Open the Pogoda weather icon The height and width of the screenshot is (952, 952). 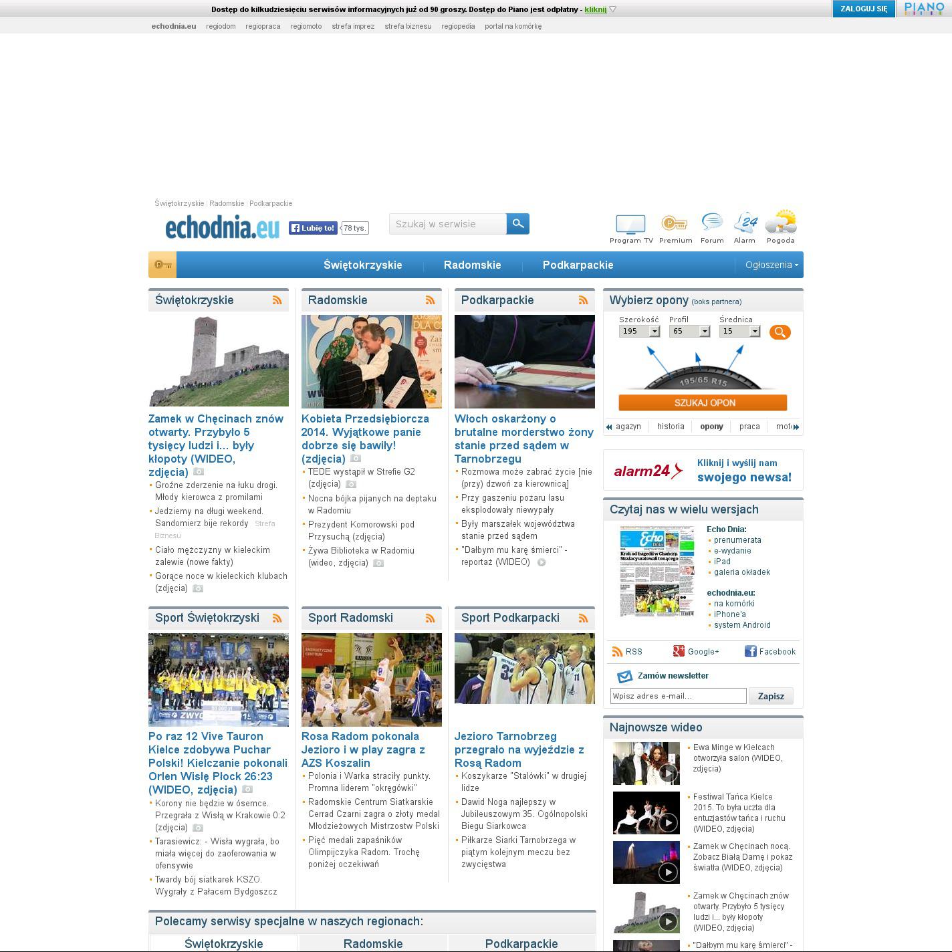781,223
